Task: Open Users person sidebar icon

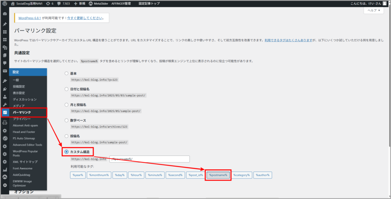Action: [5, 97]
